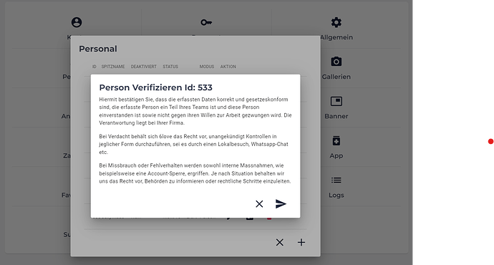
Task: Close the Personal panel using bottom X
Action: [279, 242]
